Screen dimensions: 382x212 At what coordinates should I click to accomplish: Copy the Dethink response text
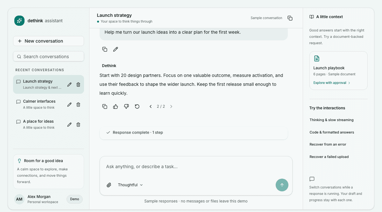pos(105,106)
